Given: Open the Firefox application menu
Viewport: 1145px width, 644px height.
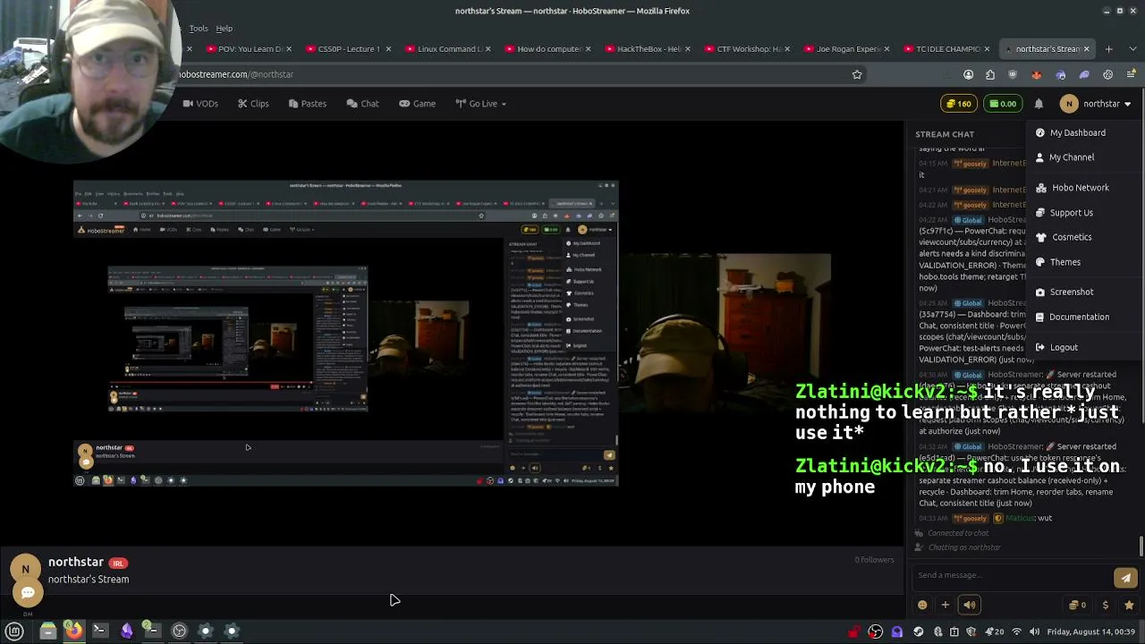Looking at the screenshot, I should (1131, 75).
